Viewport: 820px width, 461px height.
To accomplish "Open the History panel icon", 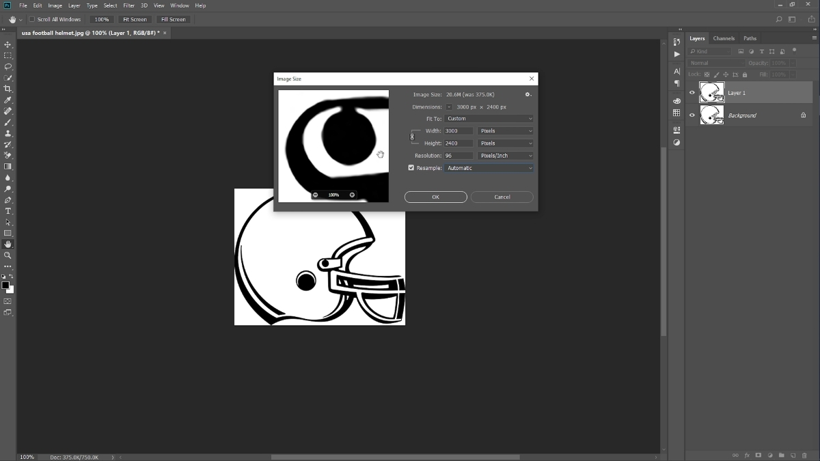I will (x=676, y=42).
